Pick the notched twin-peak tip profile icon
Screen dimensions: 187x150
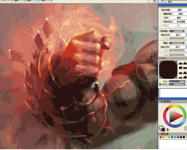[185, 68]
